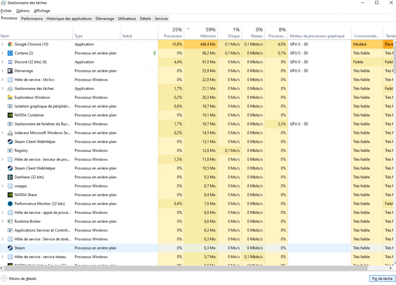Click the Registry process icon
Screen dimensions: 396x285
tap(10, 151)
